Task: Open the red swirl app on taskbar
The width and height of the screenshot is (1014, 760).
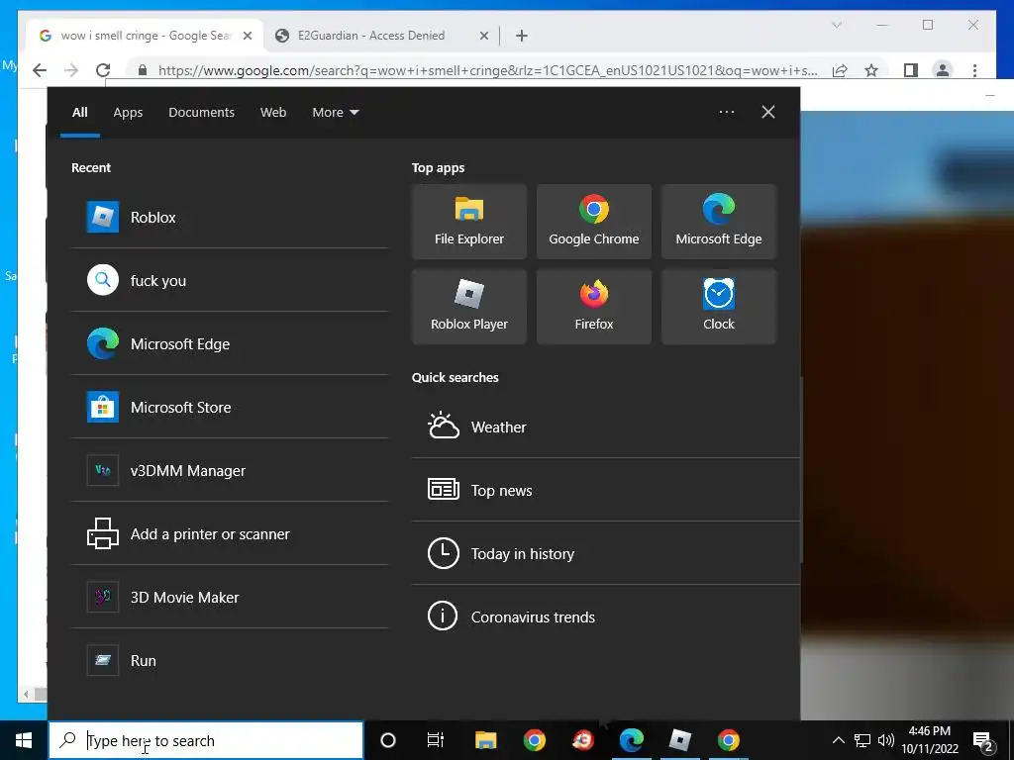Action: [x=582, y=740]
